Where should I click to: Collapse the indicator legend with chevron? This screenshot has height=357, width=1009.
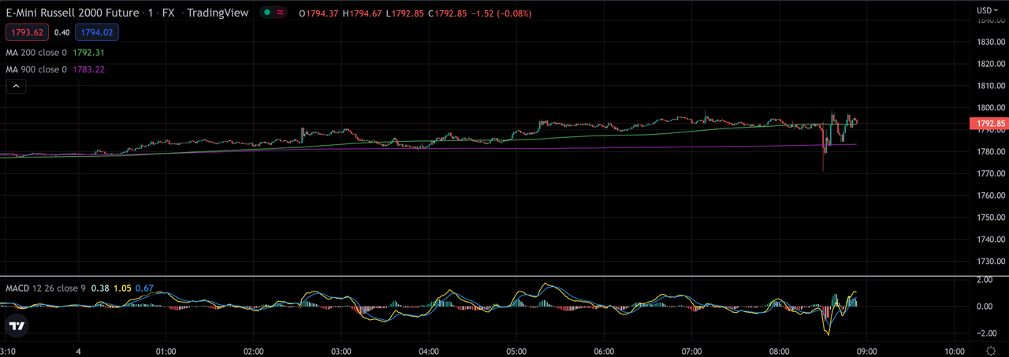pyautogui.click(x=16, y=86)
